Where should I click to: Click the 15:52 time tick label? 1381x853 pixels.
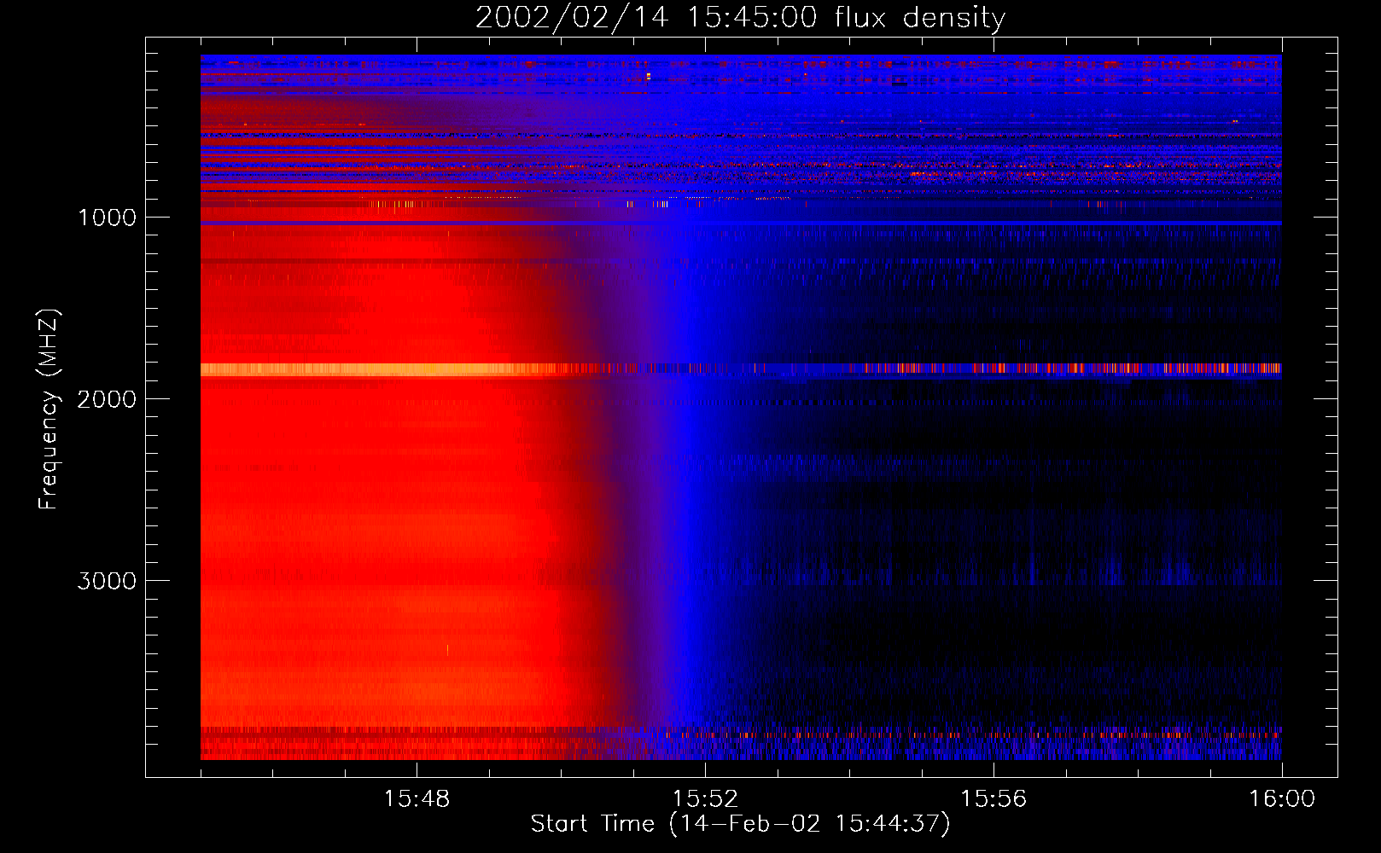point(705,799)
